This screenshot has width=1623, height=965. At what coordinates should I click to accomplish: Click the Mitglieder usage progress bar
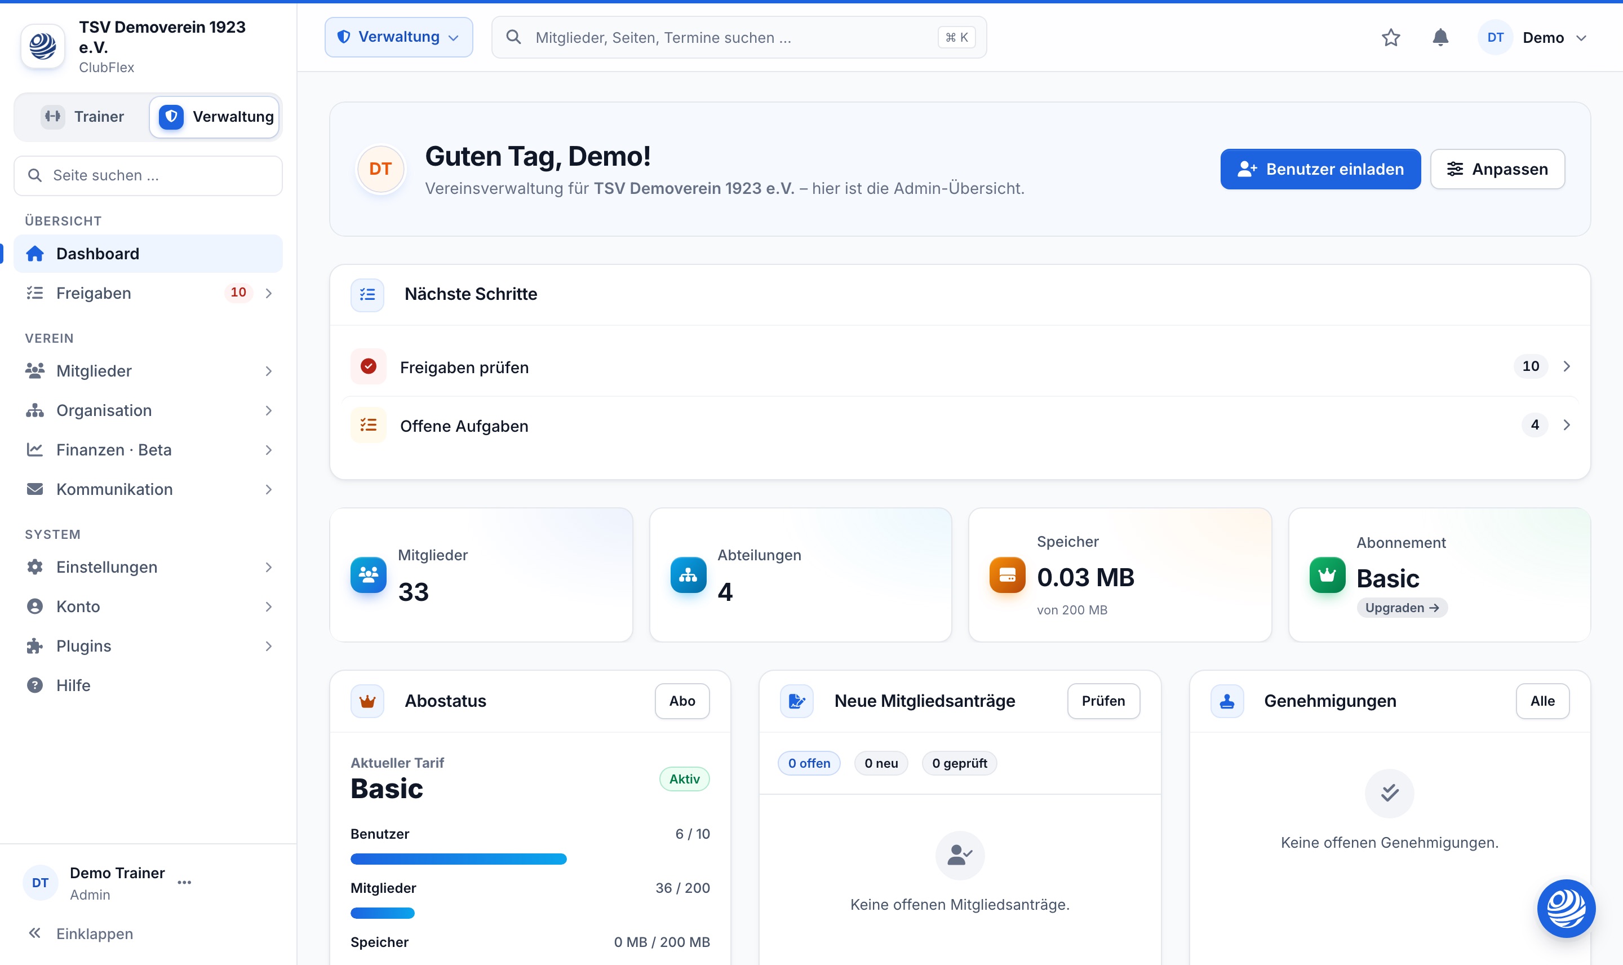click(530, 914)
